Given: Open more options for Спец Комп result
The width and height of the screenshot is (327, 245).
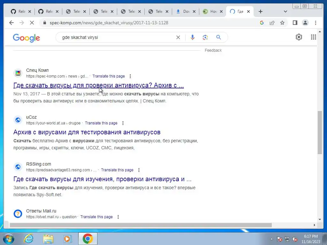Looking at the screenshot, I should [x=130, y=76].
